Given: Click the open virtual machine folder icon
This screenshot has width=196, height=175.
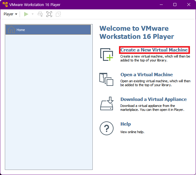Looking at the screenshot, I should pyautogui.click(x=106, y=79).
